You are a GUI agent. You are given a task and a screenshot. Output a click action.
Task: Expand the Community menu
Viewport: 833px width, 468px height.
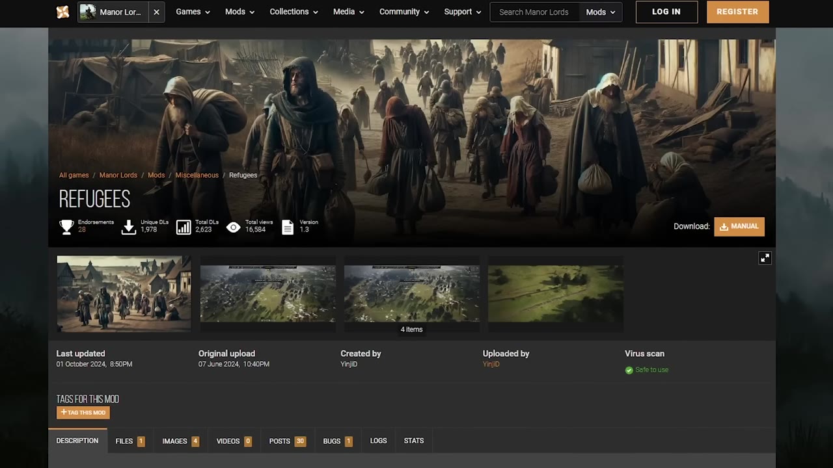tap(404, 12)
